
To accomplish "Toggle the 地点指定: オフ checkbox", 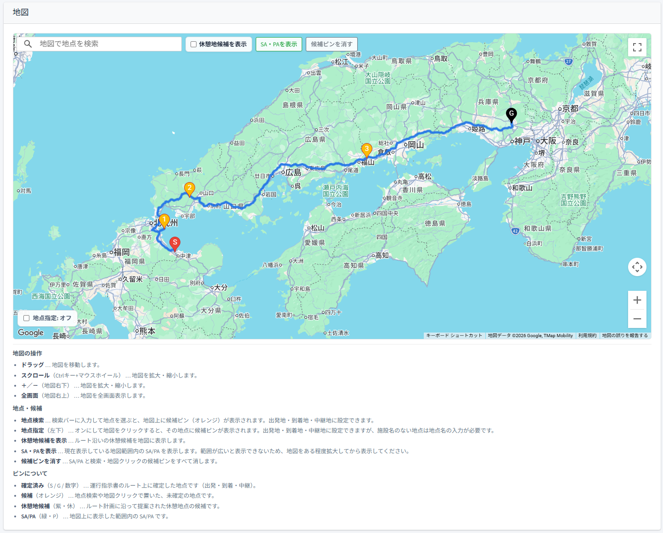I will pos(27,318).
